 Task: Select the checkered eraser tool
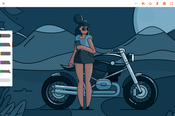(5, 80)
